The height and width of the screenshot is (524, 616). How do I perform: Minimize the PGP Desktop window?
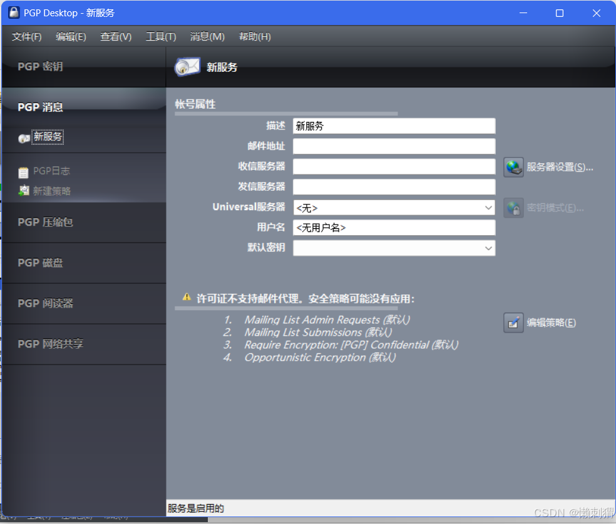(523, 13)
